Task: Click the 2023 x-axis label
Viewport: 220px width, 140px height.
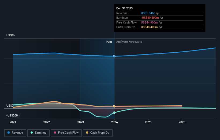Action: pyautogui.click(x=81, y=122)
